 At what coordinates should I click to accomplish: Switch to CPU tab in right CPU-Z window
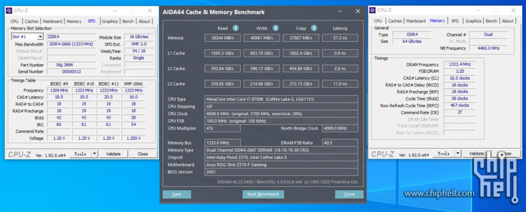378,21
